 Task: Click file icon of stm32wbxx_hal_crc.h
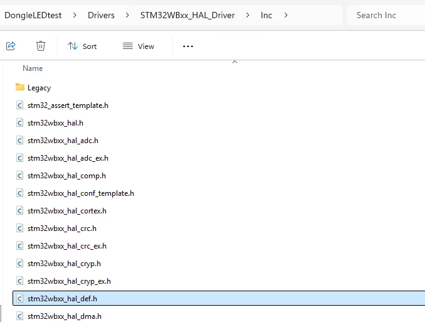coord(20,228)
